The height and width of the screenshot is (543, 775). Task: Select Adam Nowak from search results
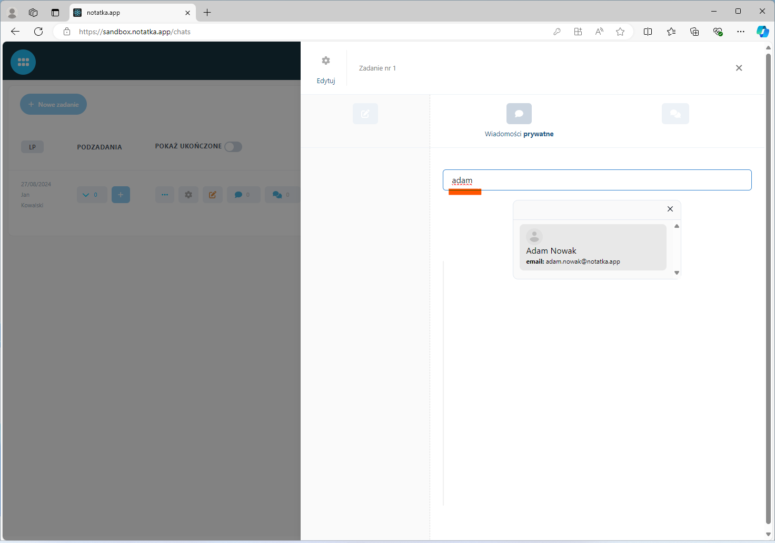click(x=592, y=247)
